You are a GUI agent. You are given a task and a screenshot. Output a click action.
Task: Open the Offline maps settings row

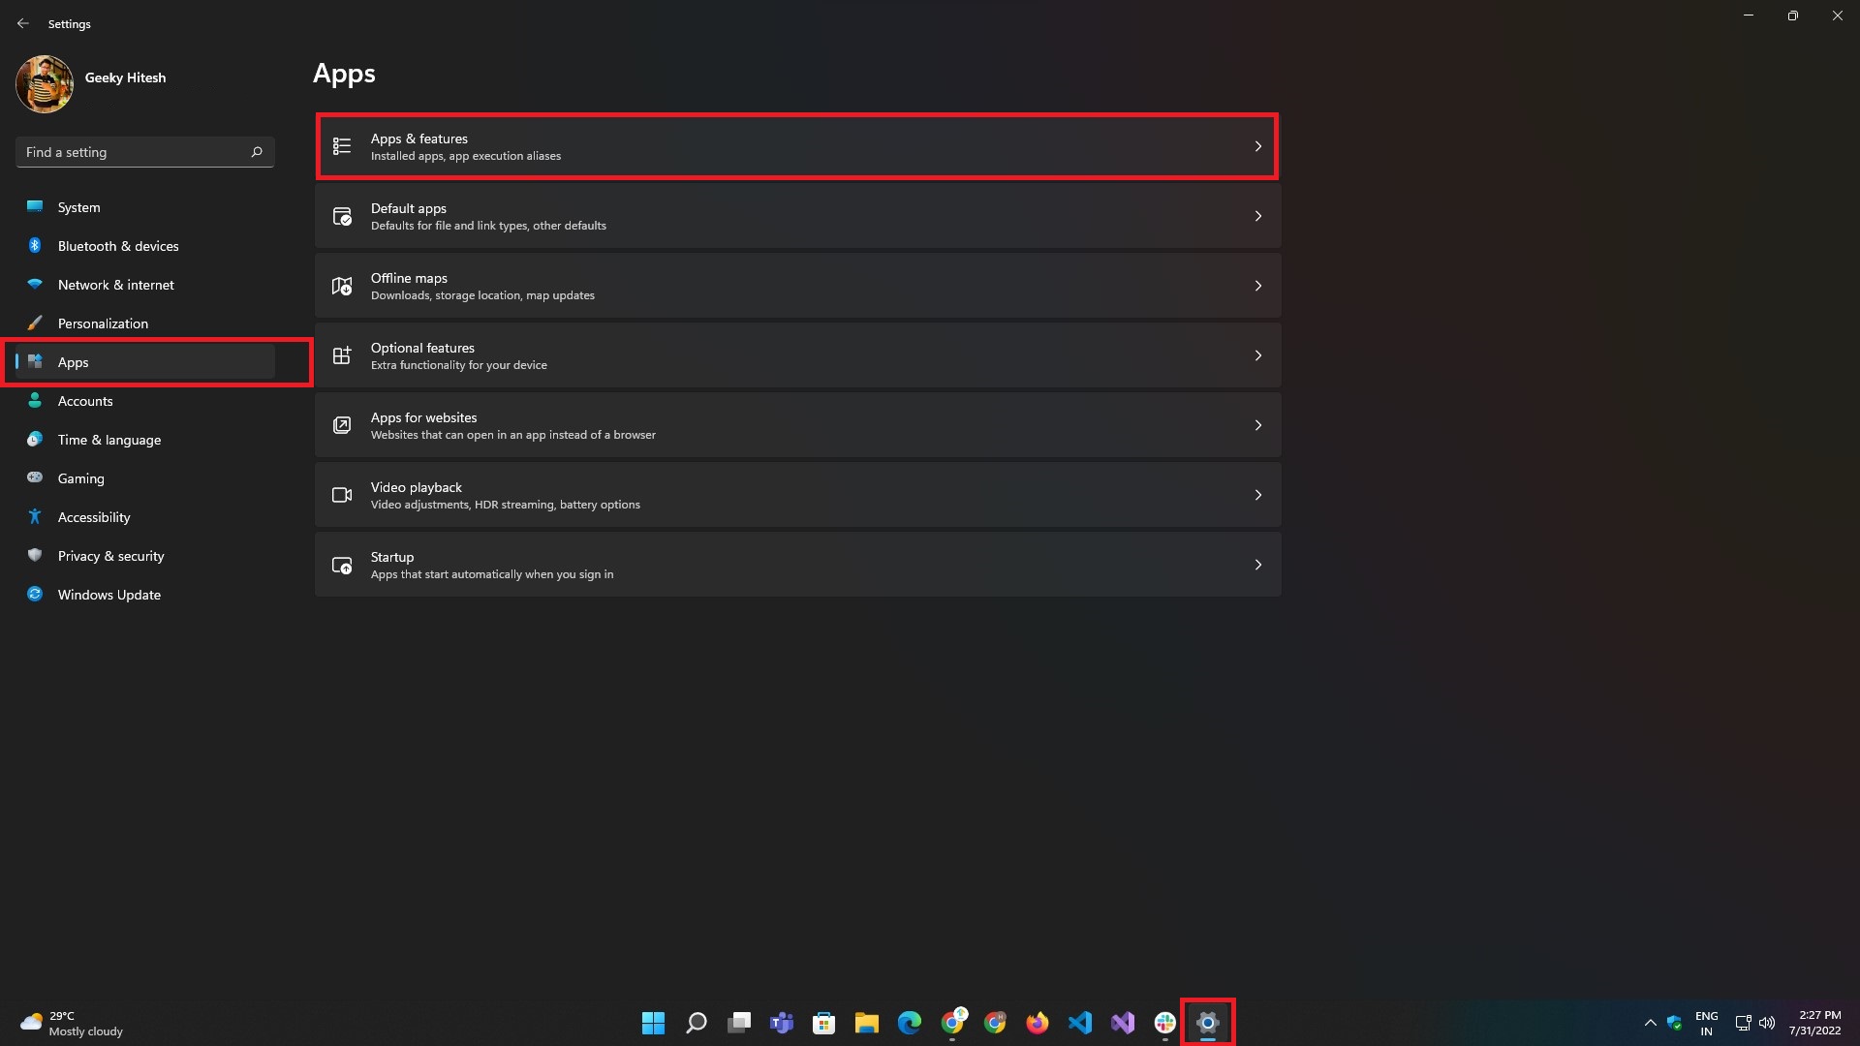[796, 286]
